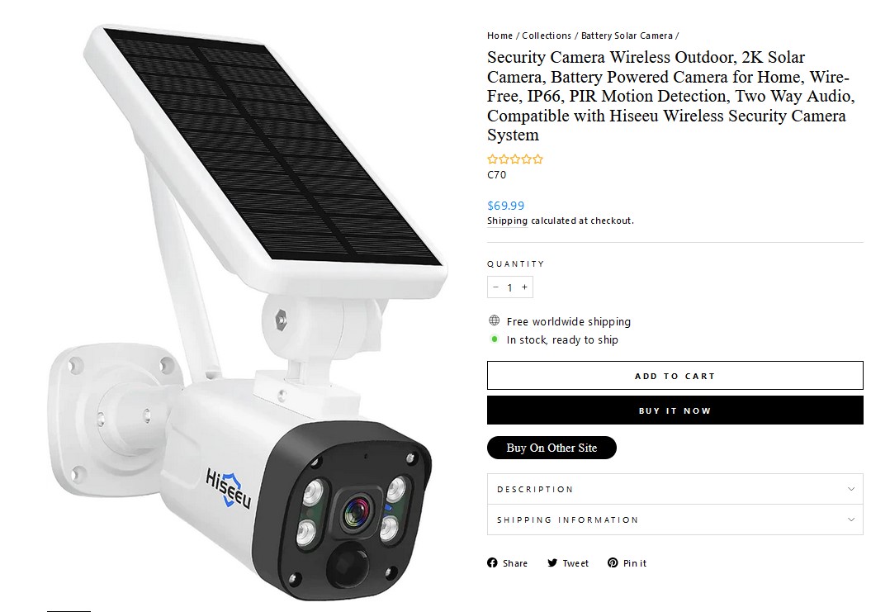Open the DESCRIPTION accordion label
This screenshot has width=890, height=612.
[535, 490]
